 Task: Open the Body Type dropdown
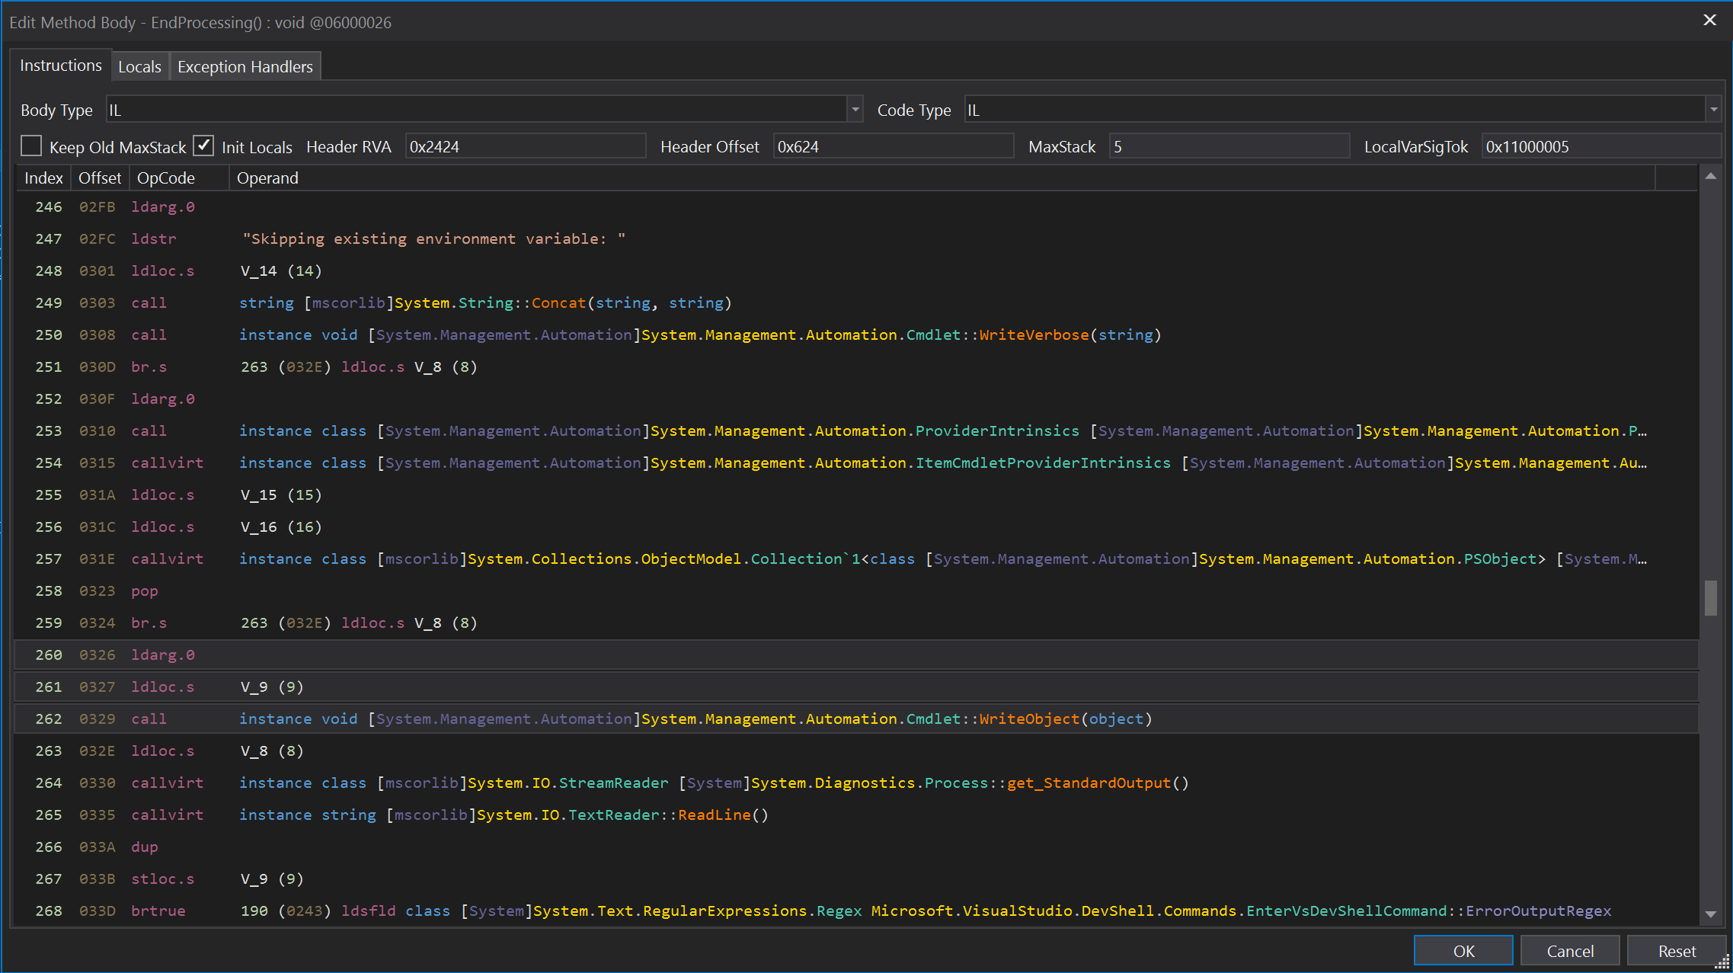855,110
